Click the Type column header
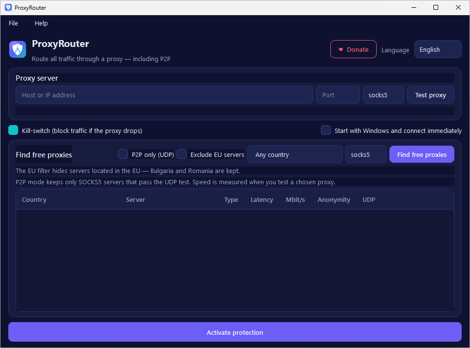470x348 pixels. [231, 199]
